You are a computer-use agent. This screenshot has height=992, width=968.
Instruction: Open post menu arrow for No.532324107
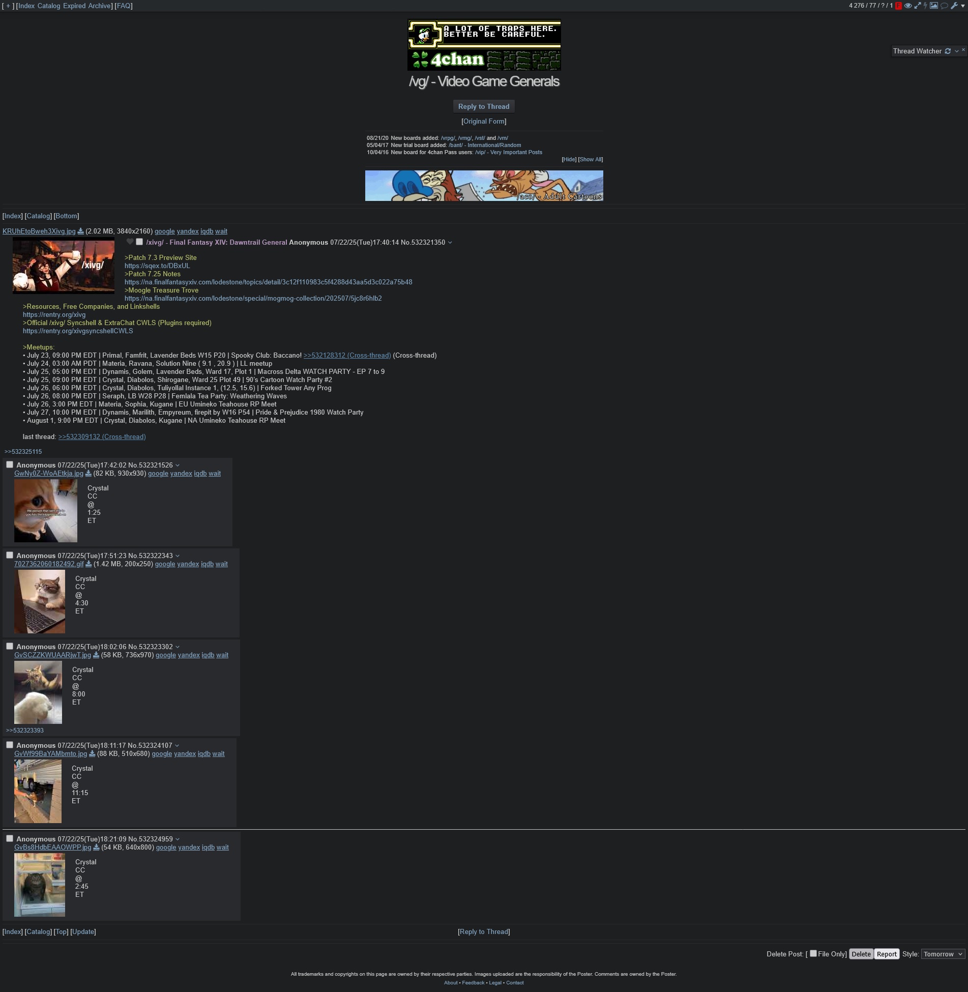pyautogui.click(x=177, y=746)
